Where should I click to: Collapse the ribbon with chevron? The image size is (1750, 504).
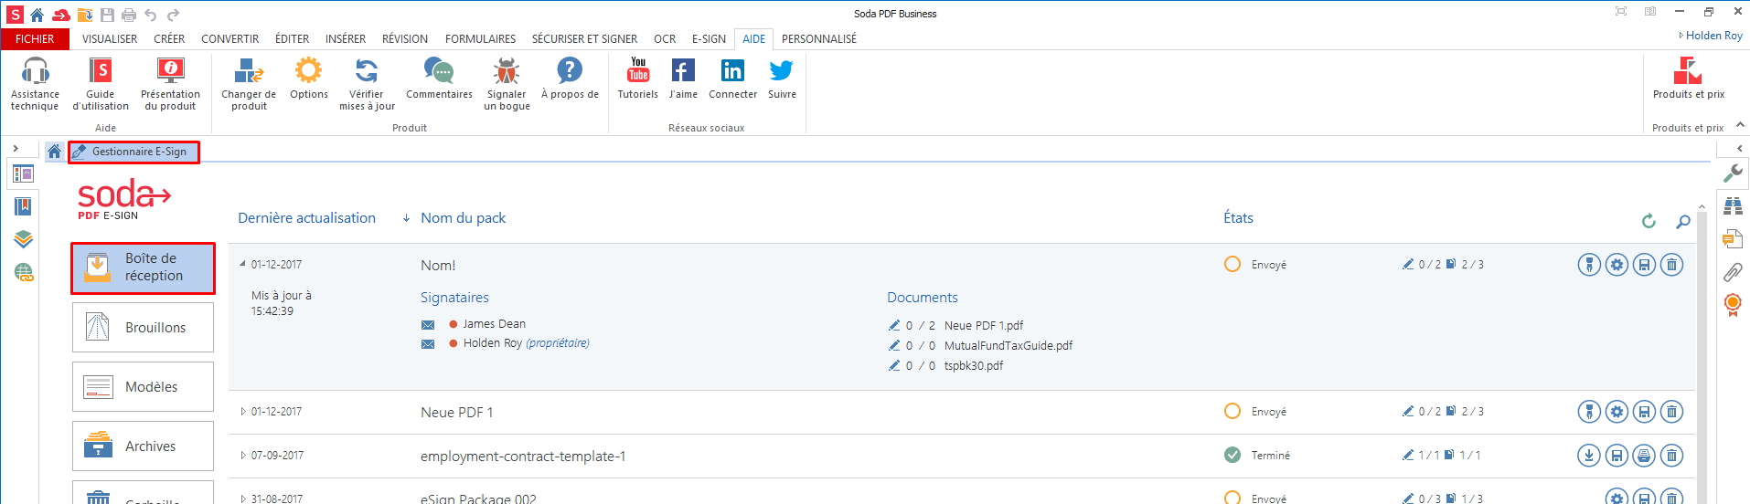pos(1740,125)
